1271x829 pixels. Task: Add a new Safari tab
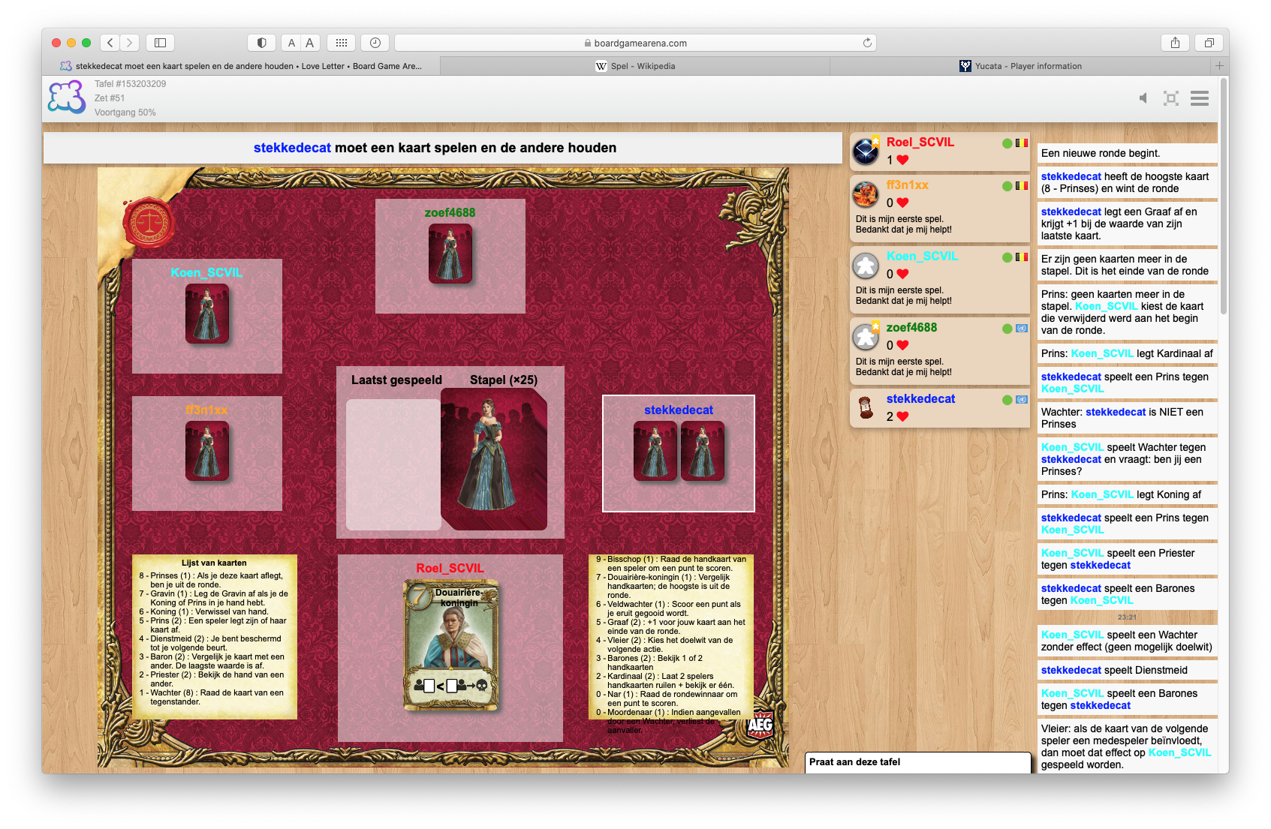coord(1220,66)
